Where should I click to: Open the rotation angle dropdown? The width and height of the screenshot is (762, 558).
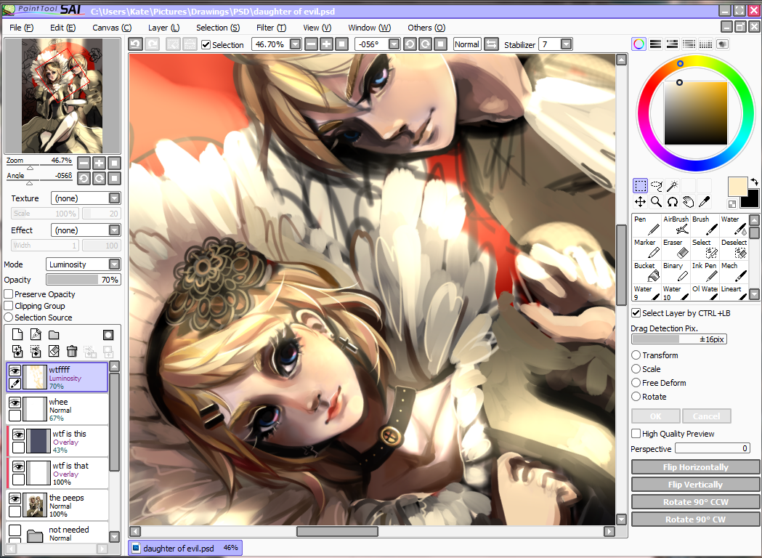tap(394, 44)
